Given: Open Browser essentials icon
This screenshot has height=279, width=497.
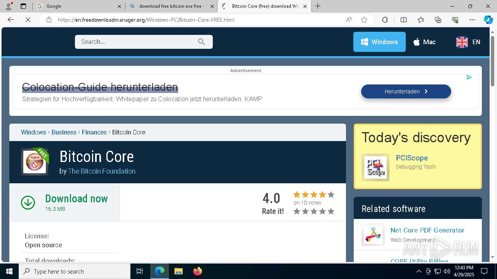Looking at the screenshot, I should [455, 20].
